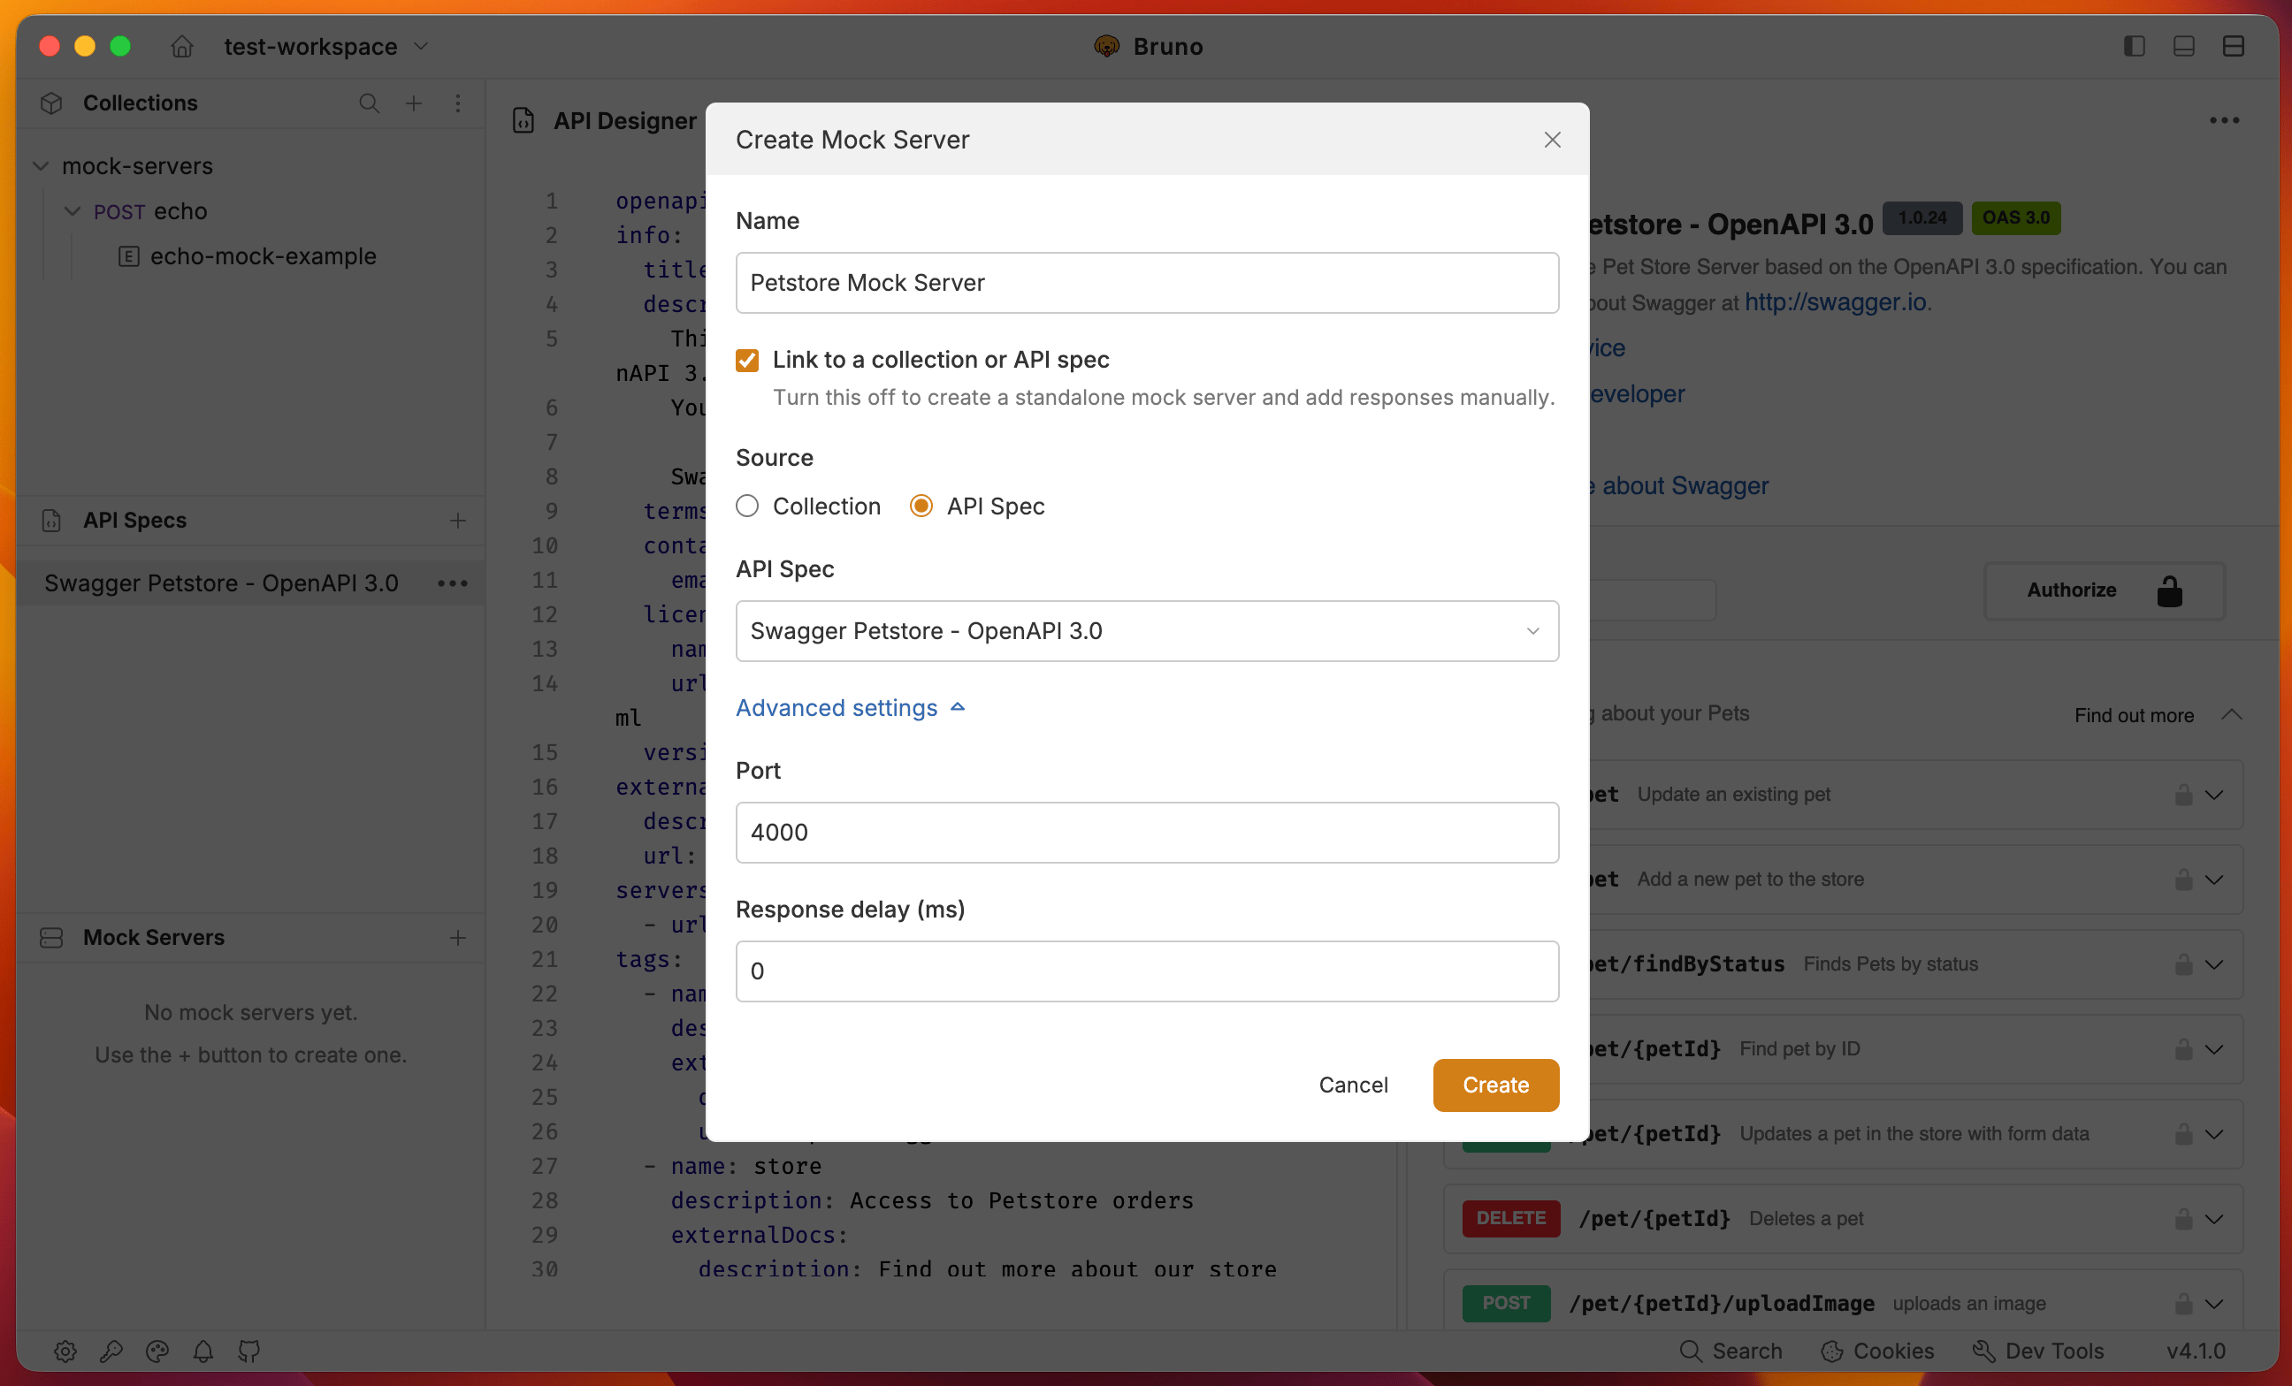Switch to split layout icon in title bar
This screenshot has height=1386, width=2292.
coord(2234,47)
